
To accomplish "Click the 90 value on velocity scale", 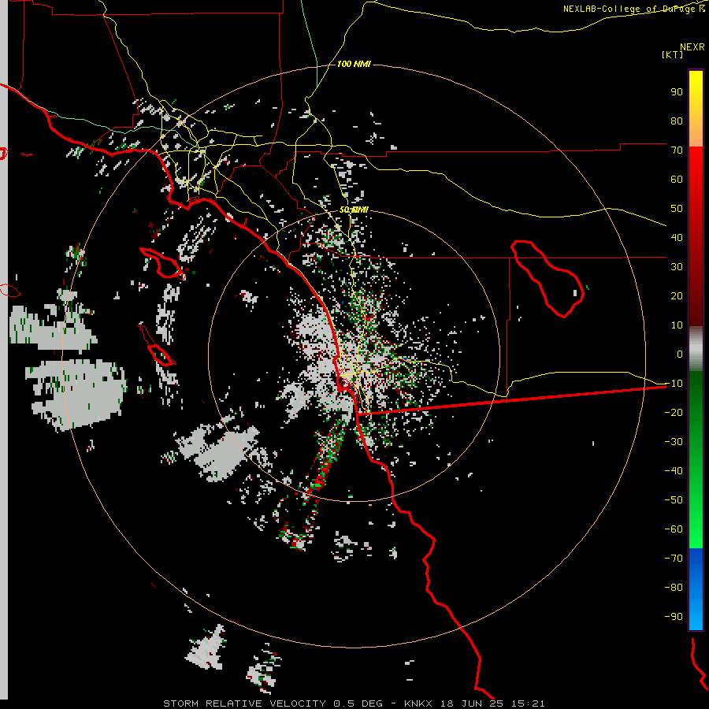I will pyautogui.click(x=677, y=92).
